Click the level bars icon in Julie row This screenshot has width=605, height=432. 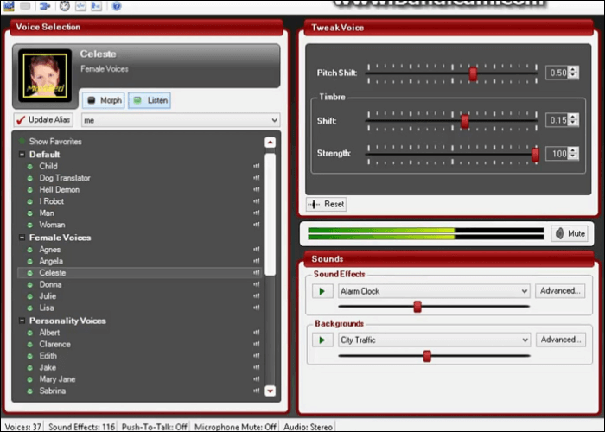click(x=256, y=296)
